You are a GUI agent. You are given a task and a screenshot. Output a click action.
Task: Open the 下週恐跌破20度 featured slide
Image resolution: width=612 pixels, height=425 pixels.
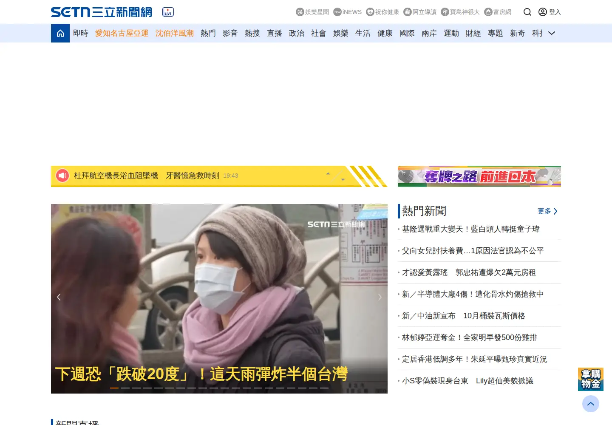click(201, 374)
